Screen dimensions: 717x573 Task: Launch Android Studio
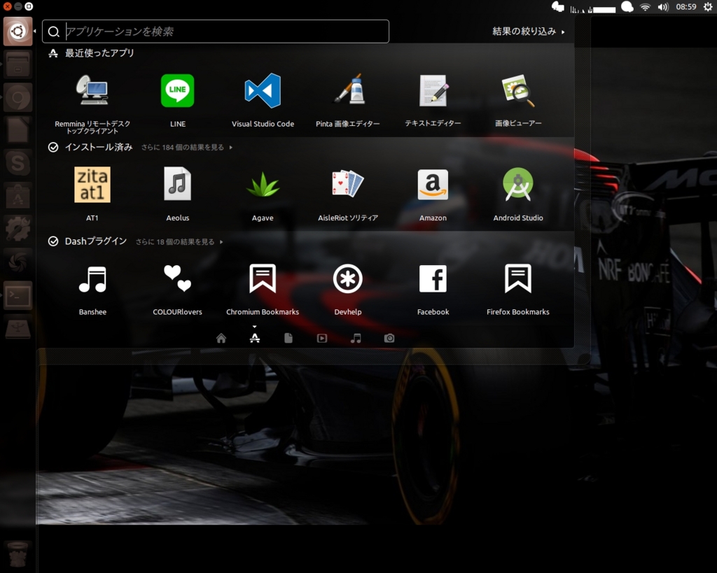(x=517, y=194)
